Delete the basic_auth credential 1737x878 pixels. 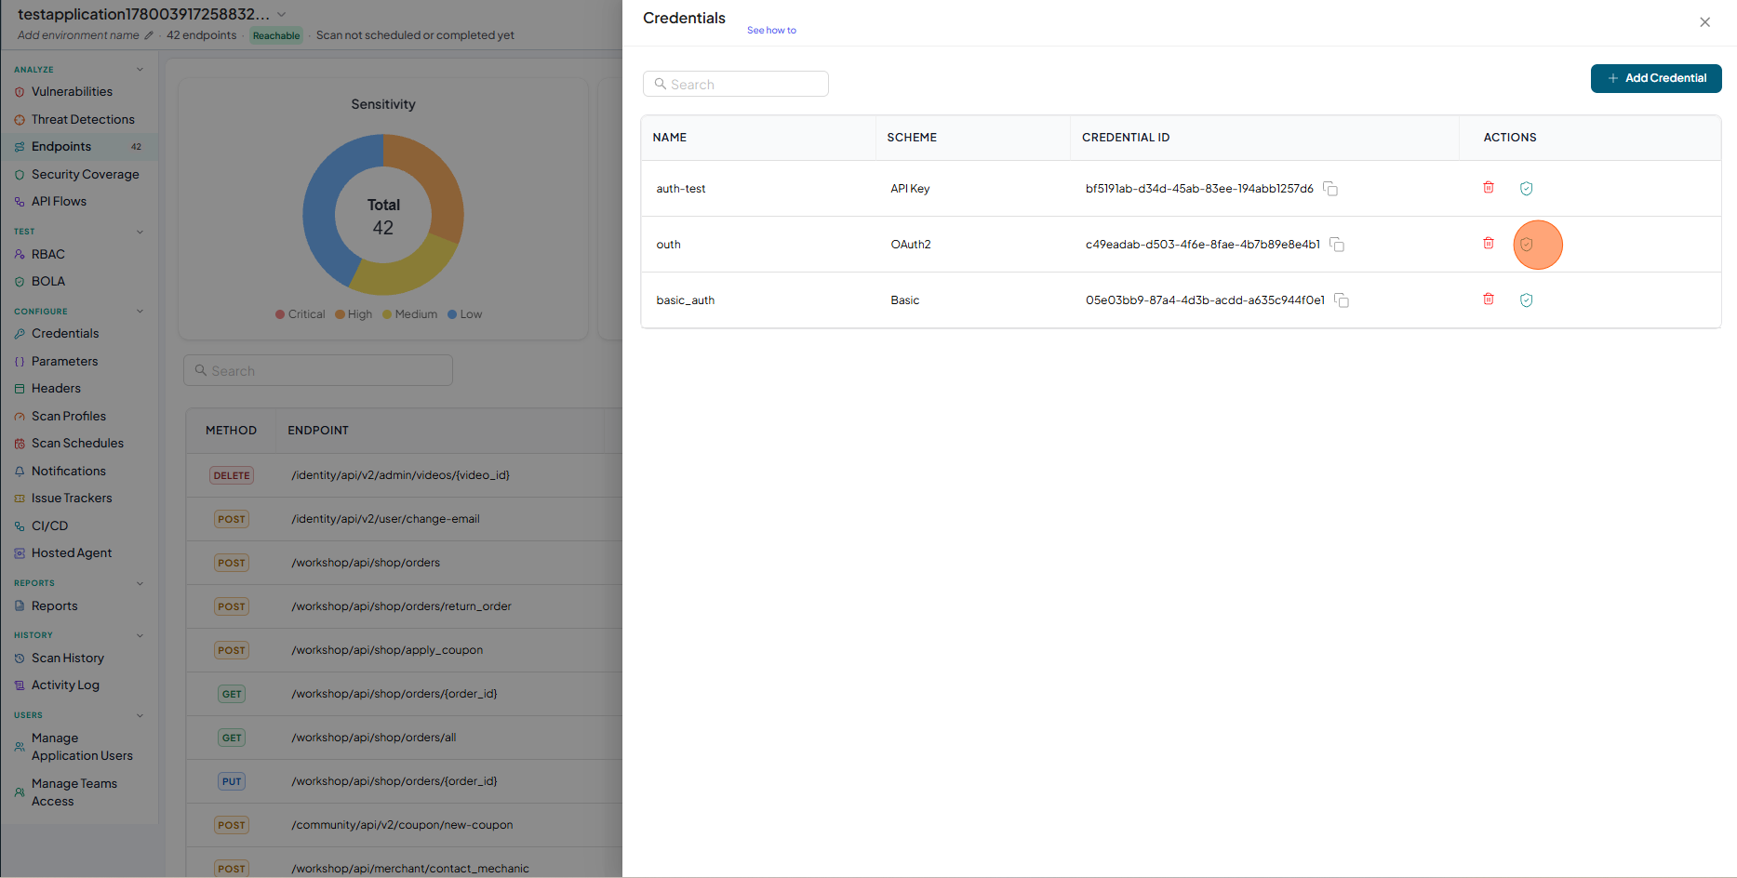(x=1489, y=299)
